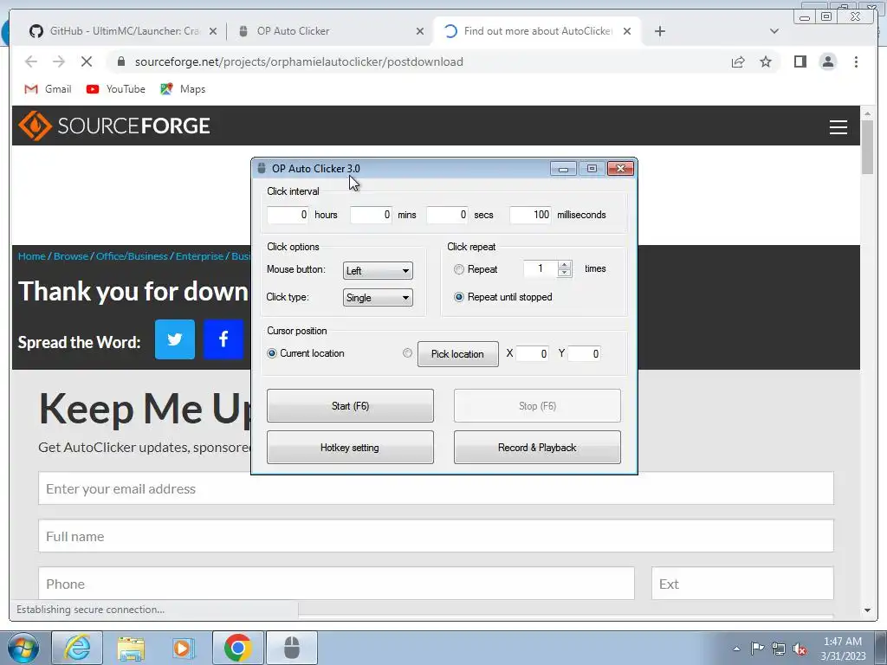
Task: Open the Maps bookmark
Action: [x=183, y=89]
